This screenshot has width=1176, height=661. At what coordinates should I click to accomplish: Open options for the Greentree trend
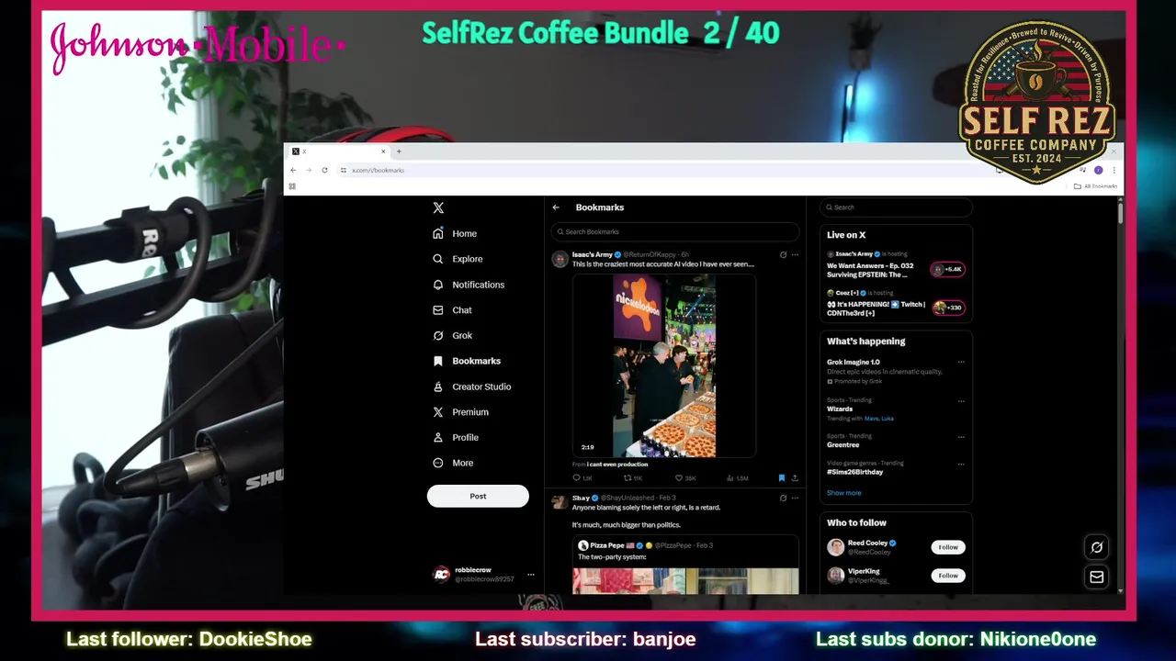[961, 436]
